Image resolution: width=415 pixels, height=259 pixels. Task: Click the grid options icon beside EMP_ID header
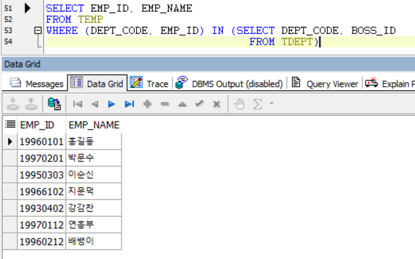[x=10, y=124]
